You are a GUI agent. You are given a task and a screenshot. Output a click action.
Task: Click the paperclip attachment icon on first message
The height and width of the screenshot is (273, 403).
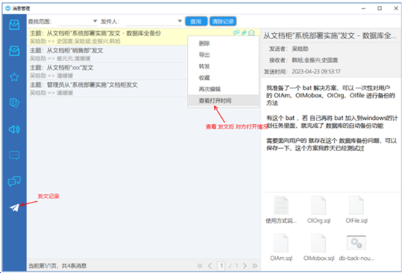pyautogui.click(x=244, y=33)
